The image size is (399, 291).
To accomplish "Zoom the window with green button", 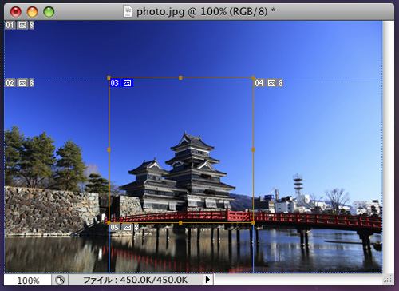I will click(x=49, y=12).
